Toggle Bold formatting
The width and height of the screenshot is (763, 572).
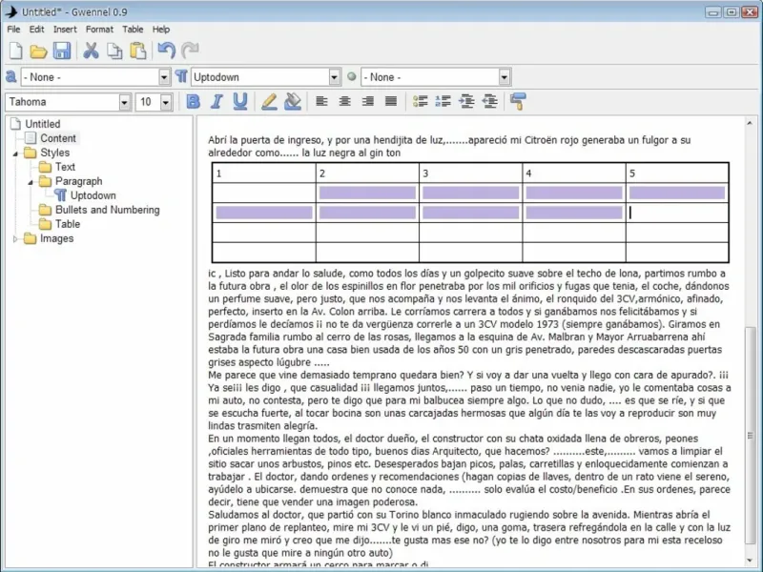coord(194,101)
